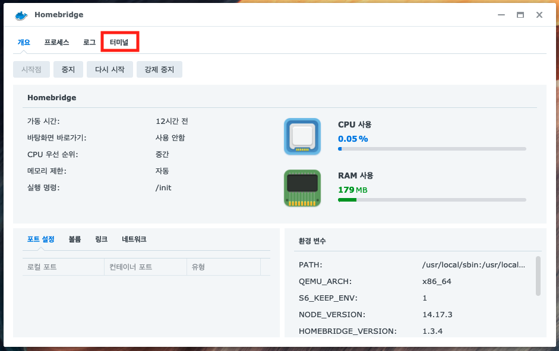Open the 로그 tab
559x351 pixels.
coord(90,42)
